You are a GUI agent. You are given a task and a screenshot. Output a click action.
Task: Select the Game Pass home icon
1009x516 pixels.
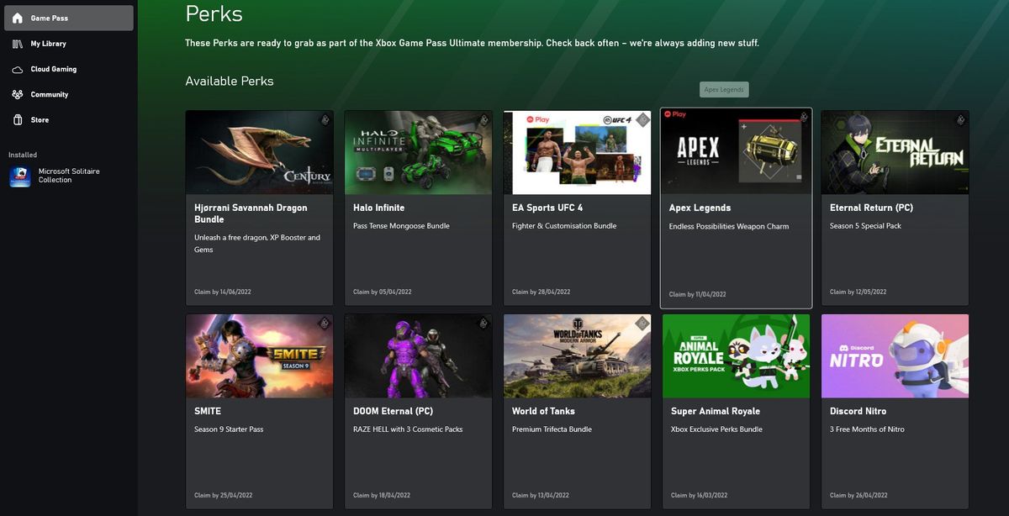[18, 17]
